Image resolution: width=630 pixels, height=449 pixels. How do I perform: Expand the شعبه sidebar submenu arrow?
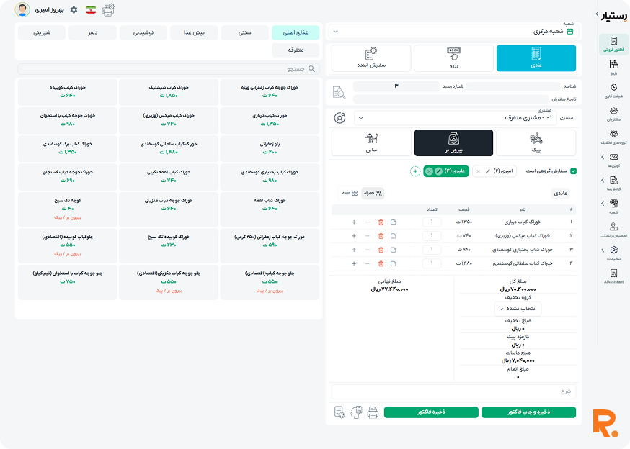[x=603, y=203]
